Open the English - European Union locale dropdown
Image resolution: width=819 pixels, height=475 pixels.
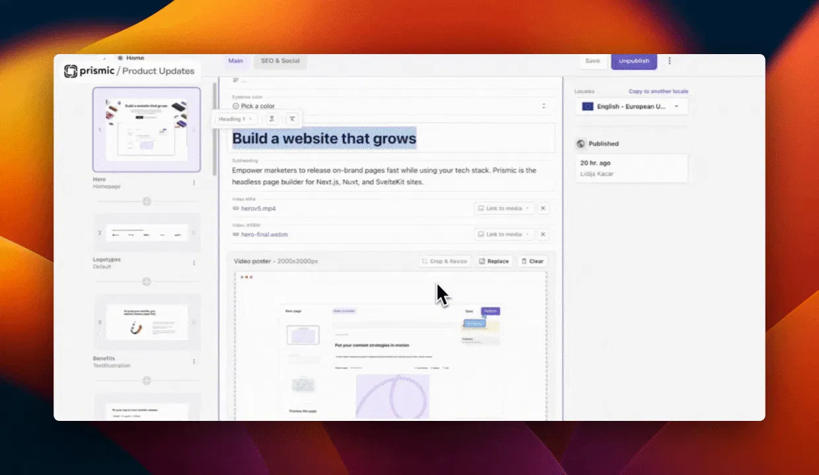point(631,106)
